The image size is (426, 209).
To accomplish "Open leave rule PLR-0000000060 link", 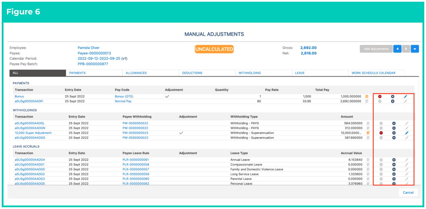I will [x=136, y=179].
